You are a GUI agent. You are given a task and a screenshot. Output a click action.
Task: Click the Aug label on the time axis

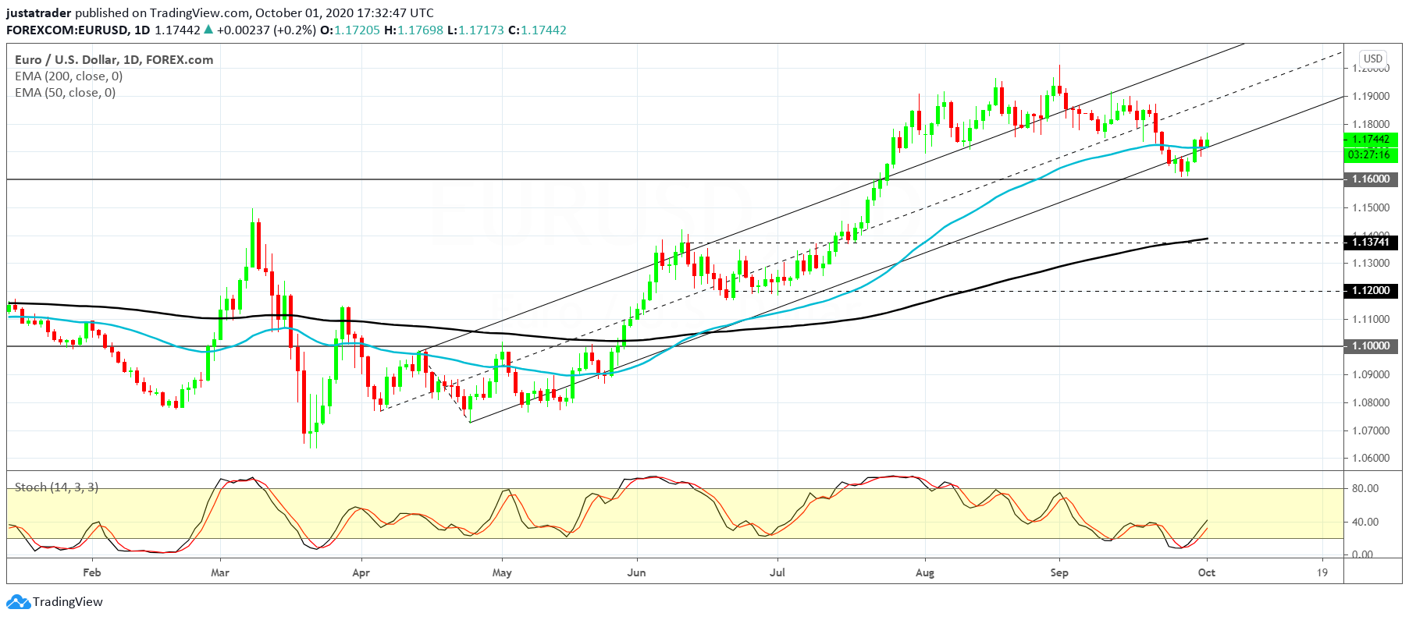tap(925, 572)
